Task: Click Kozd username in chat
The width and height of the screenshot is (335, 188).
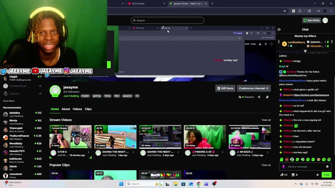Action: 282,67
